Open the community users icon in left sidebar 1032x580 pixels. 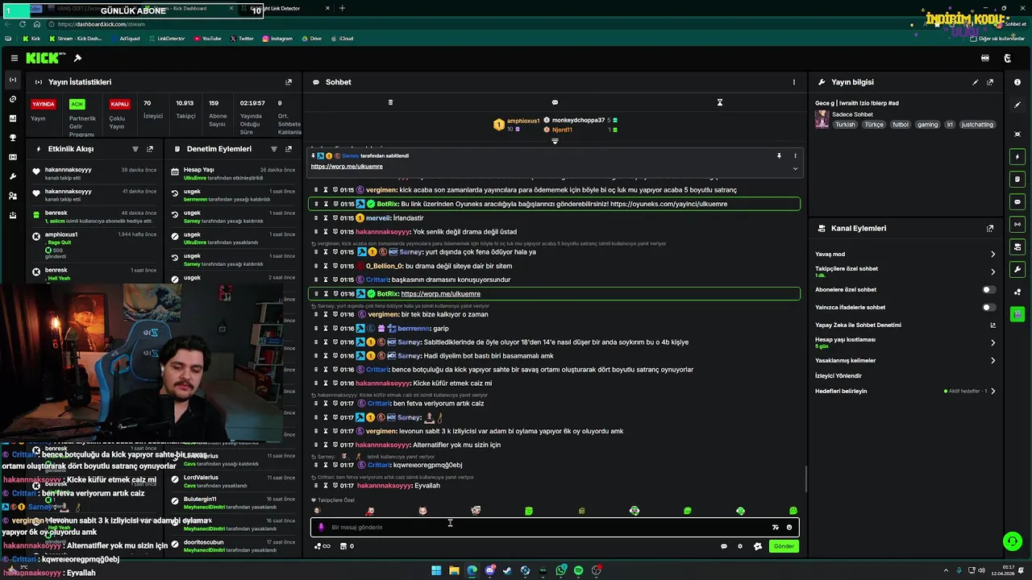pos(12,196)
